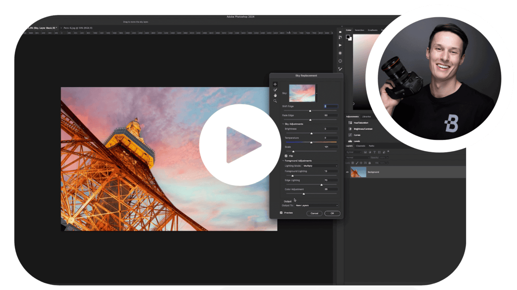Screen dimensions: 517x290
Task: Select the Zoom tool in Sky Replacement
Action: click(275, 101)
